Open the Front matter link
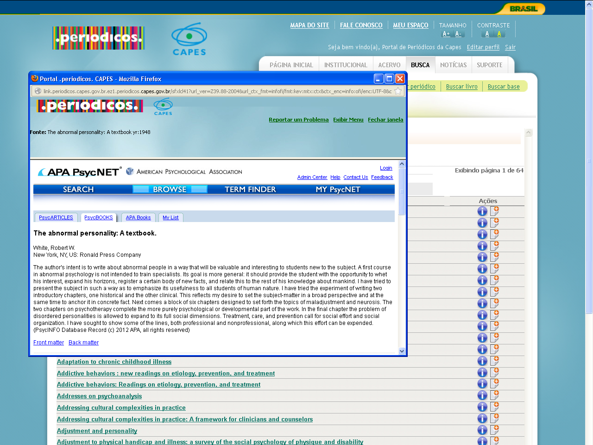This screenshot has height=445, width=593. coord(49,343)
